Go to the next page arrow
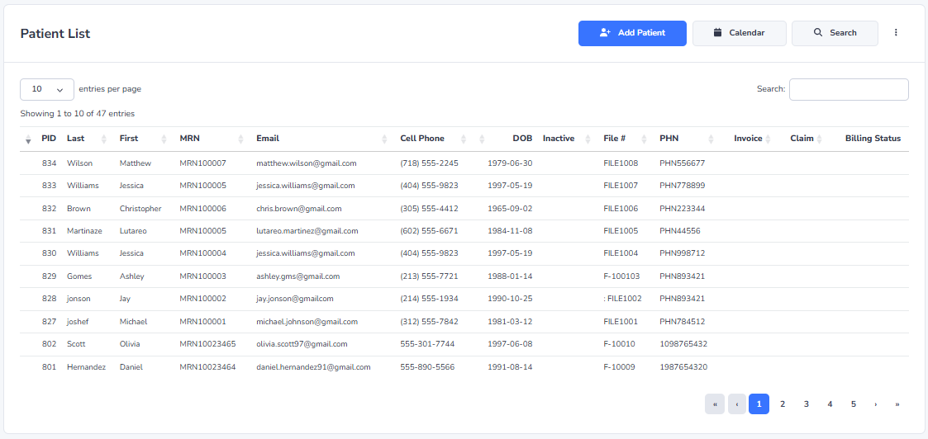Image resolution: width=928 pixels, height=439 pixels. (875, 404)
